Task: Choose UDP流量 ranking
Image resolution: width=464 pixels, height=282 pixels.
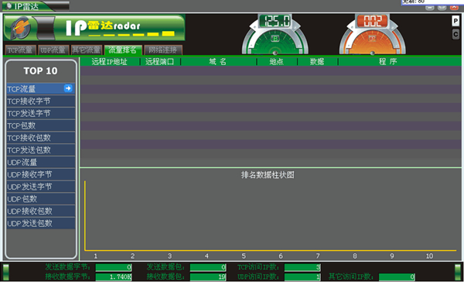Action: click(41, 162)
